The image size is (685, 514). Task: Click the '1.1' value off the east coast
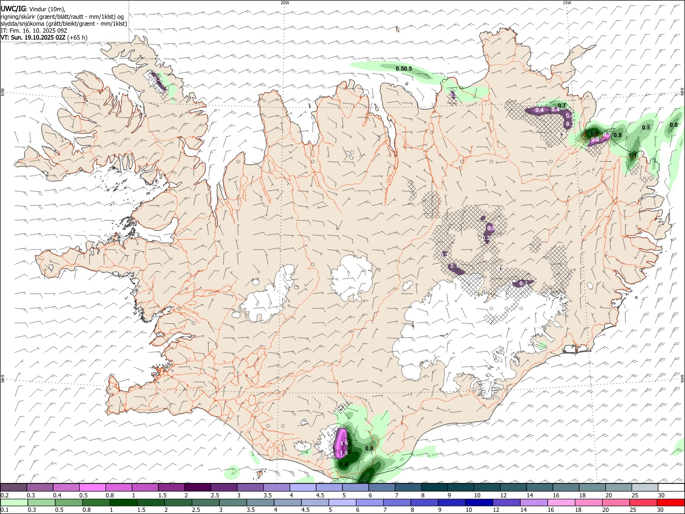(633, 155)
